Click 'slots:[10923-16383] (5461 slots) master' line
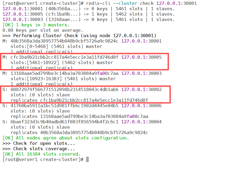232x182 pixels. coord(63,79)
